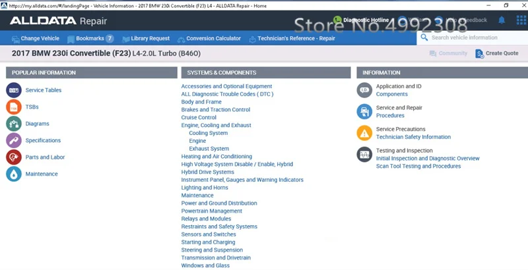Open the Parts and Labor link
Screen dimensions: 528x270
point(45,157)
